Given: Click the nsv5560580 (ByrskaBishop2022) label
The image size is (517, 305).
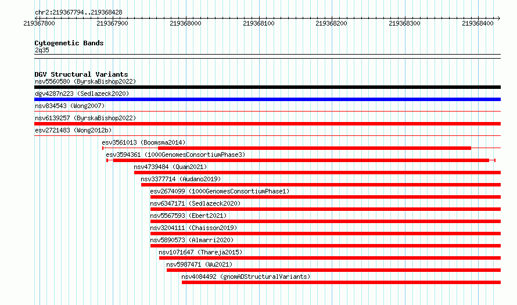Looking at the screenshot, I should click(x=85, y=81).
